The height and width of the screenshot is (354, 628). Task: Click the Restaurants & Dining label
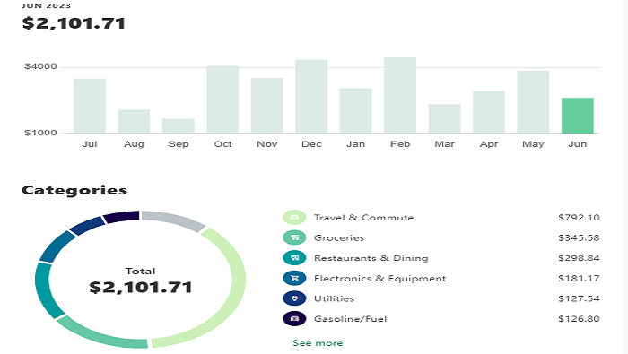coord(371,258)
